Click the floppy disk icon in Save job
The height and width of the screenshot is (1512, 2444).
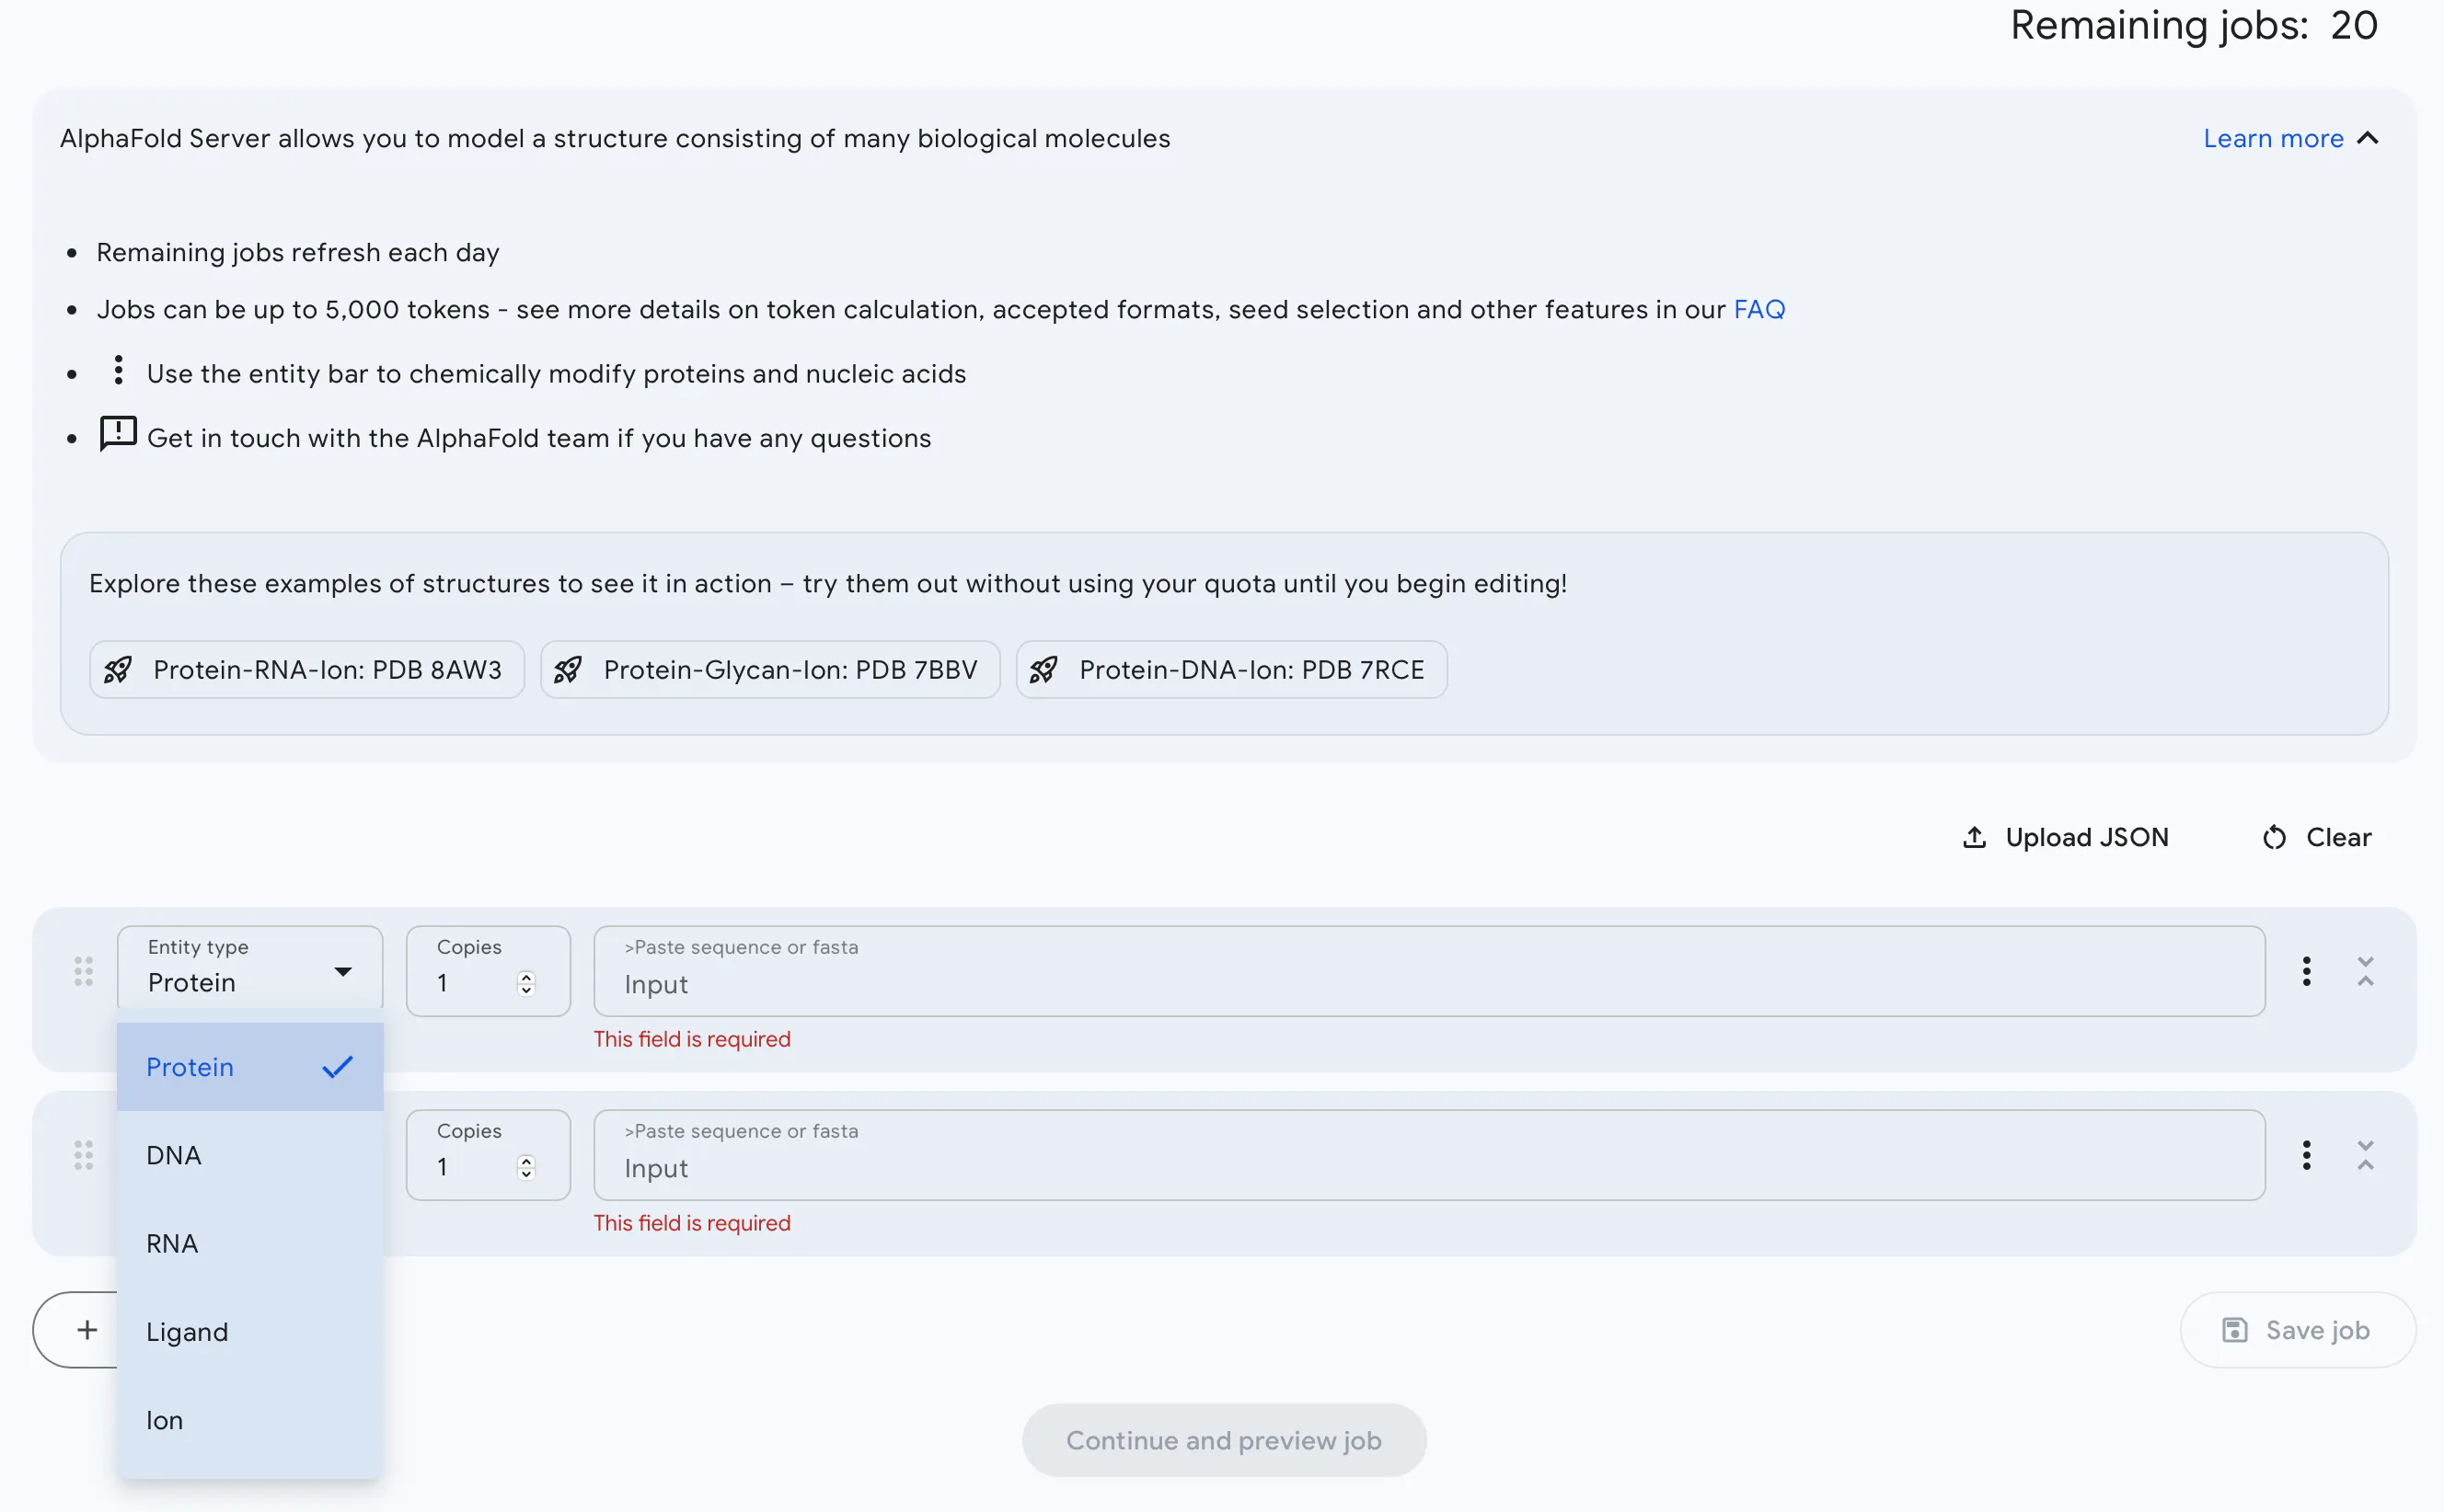coord(2235,1330)
